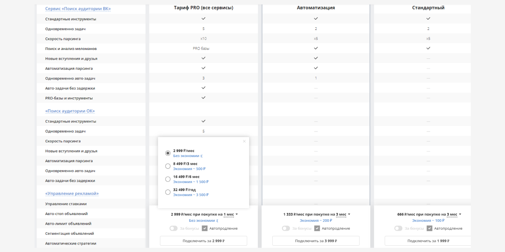Click Подключить за 2 999 ₽ button
The height and width of the screenshot is (252, 505).
coord(203,241)
